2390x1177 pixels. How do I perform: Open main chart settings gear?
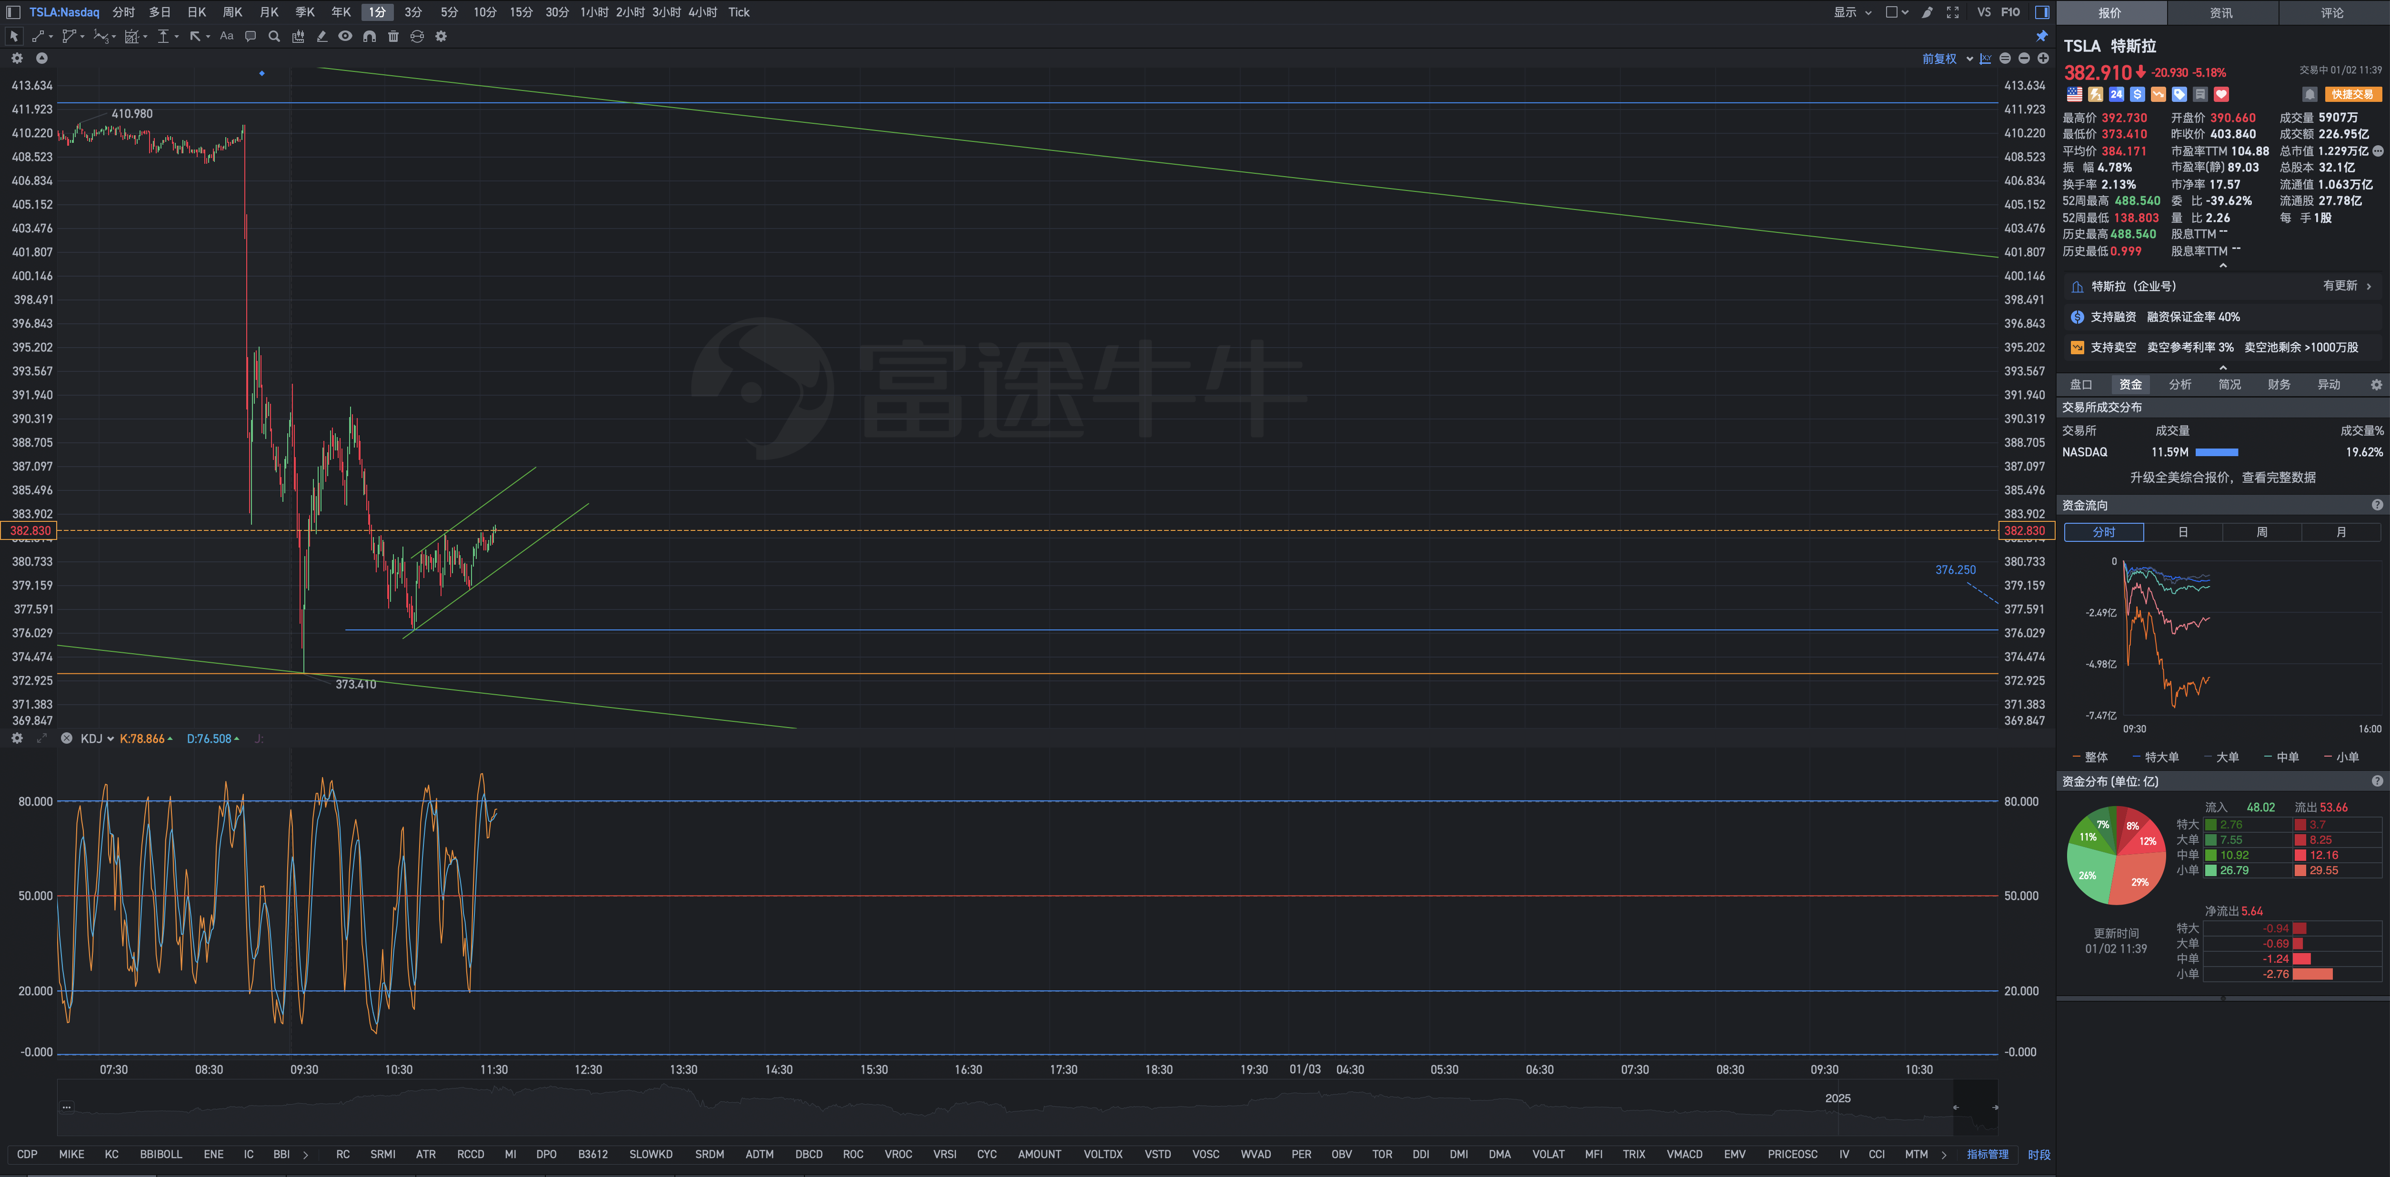pos(17,59)
